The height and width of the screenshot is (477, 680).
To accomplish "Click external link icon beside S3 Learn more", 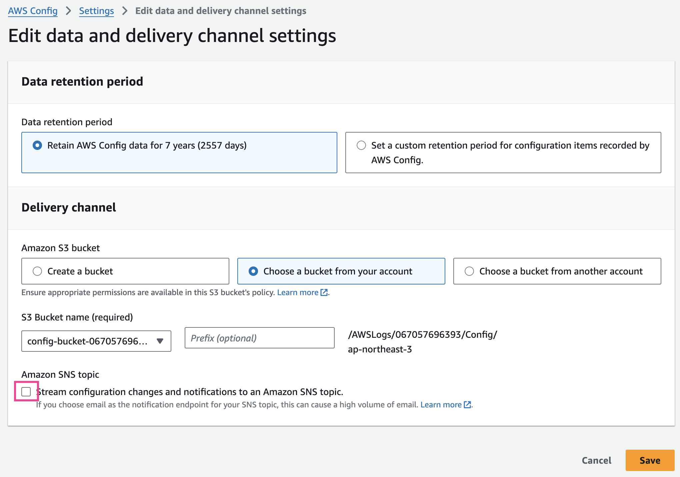I will point(324,292).
